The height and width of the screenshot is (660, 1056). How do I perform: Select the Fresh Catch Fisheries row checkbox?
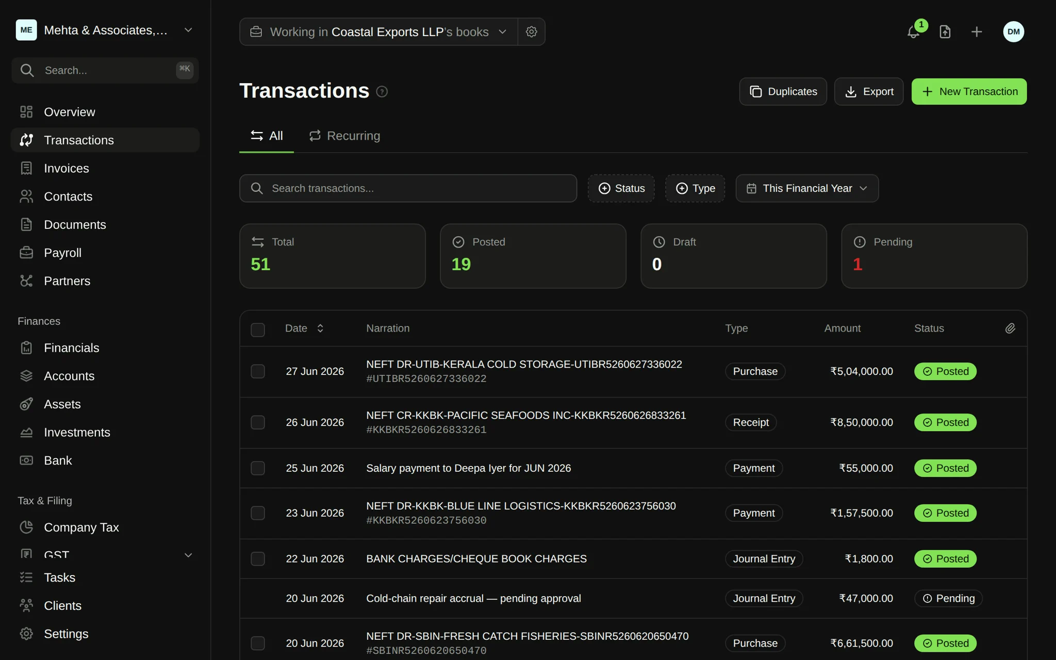point(258,643)
